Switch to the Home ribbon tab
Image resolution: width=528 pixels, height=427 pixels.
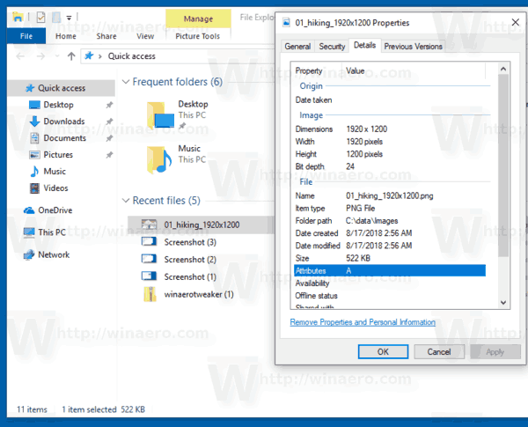66,36
